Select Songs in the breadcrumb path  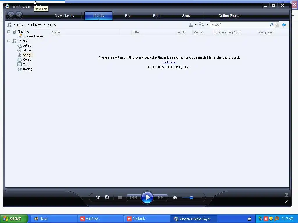tap(51, 25)
